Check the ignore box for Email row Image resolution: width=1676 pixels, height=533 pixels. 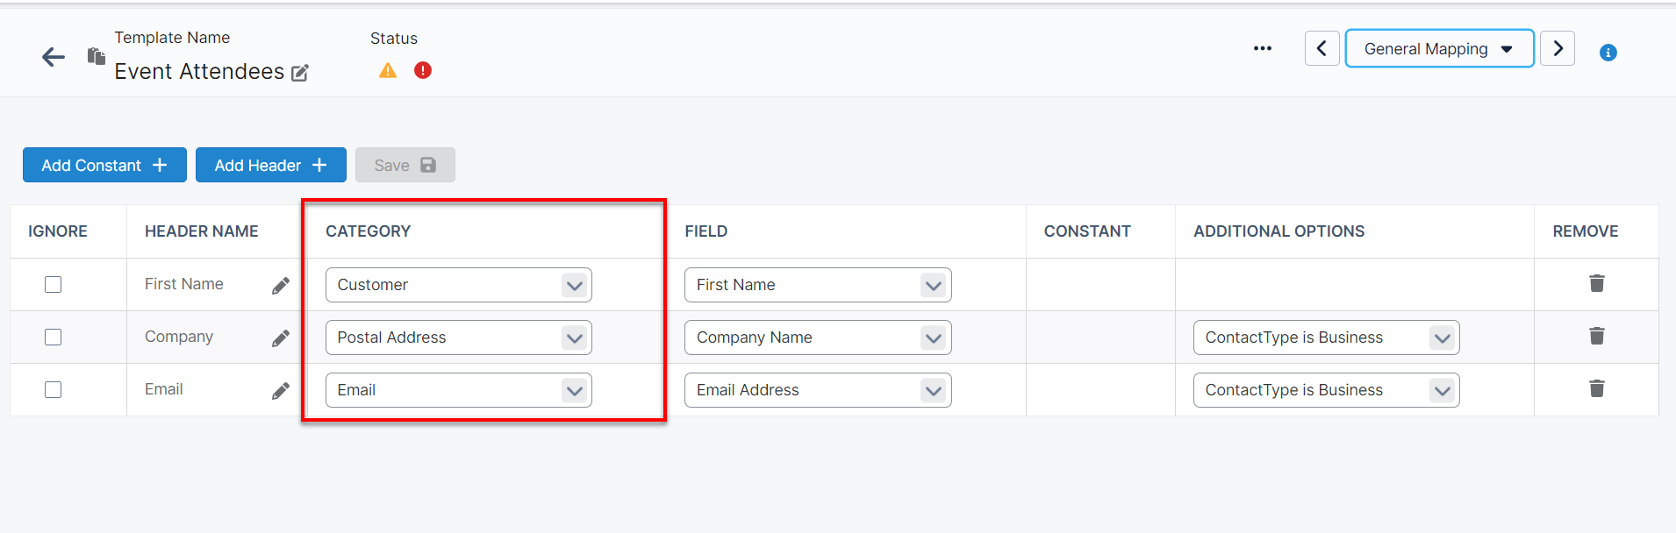pyautogui.click(x=54, y=390)
